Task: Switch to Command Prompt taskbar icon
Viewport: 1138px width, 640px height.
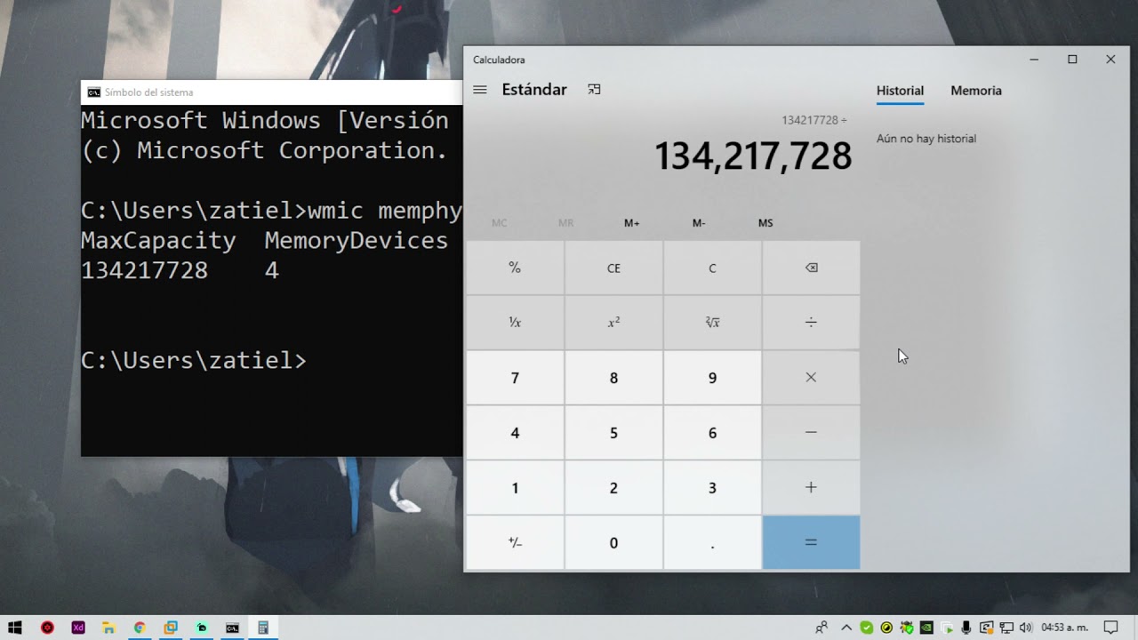Action: coord(232,628)
